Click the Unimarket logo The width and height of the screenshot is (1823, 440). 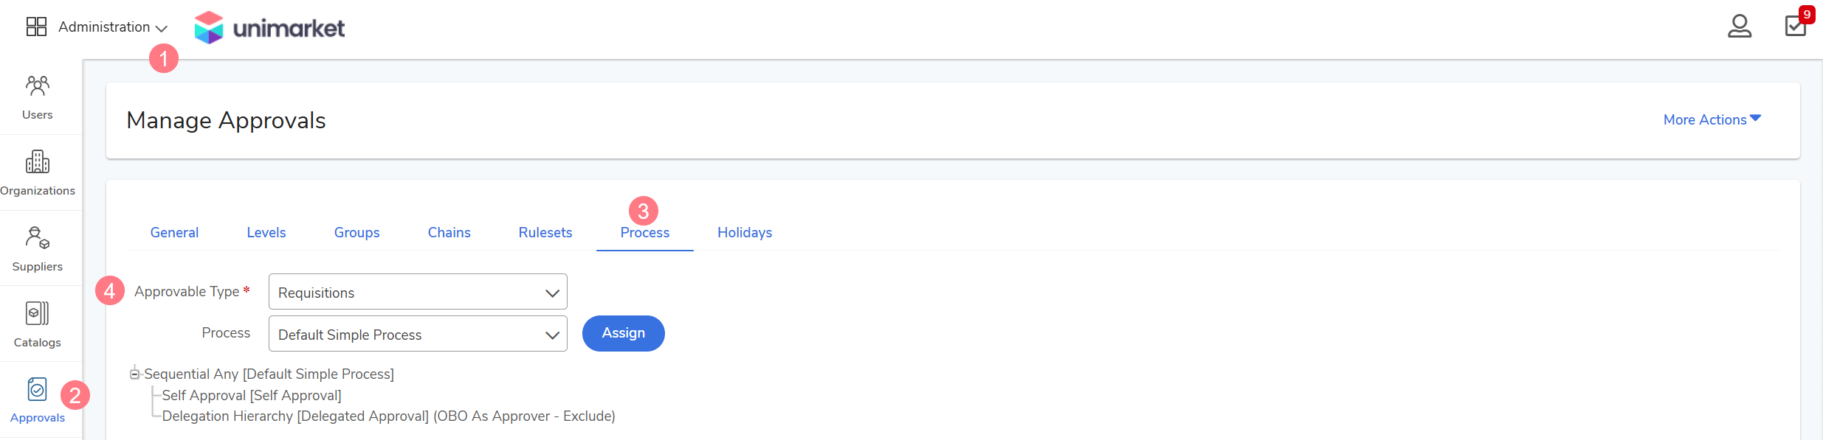coord(269,27)
